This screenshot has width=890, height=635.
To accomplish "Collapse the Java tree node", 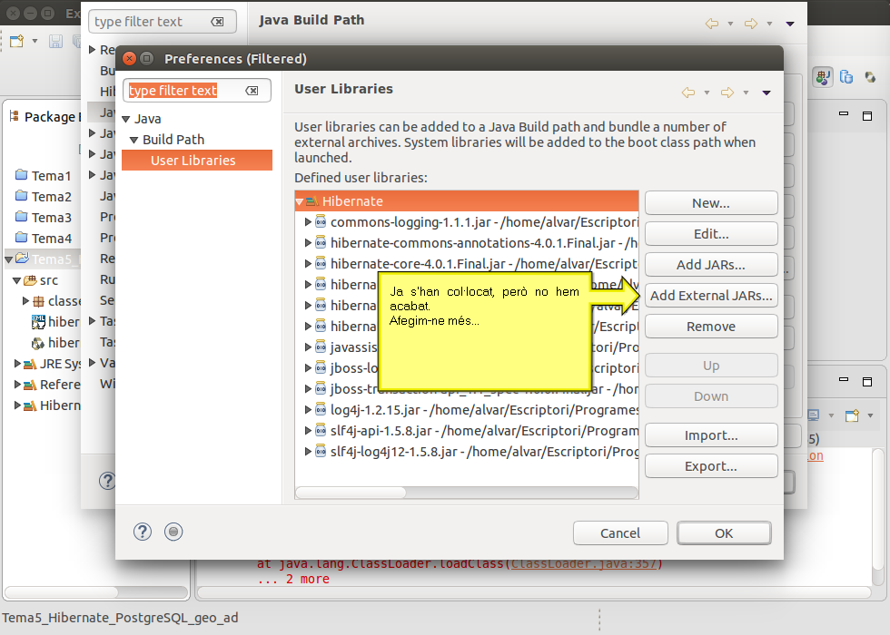I will pos(126,119).
